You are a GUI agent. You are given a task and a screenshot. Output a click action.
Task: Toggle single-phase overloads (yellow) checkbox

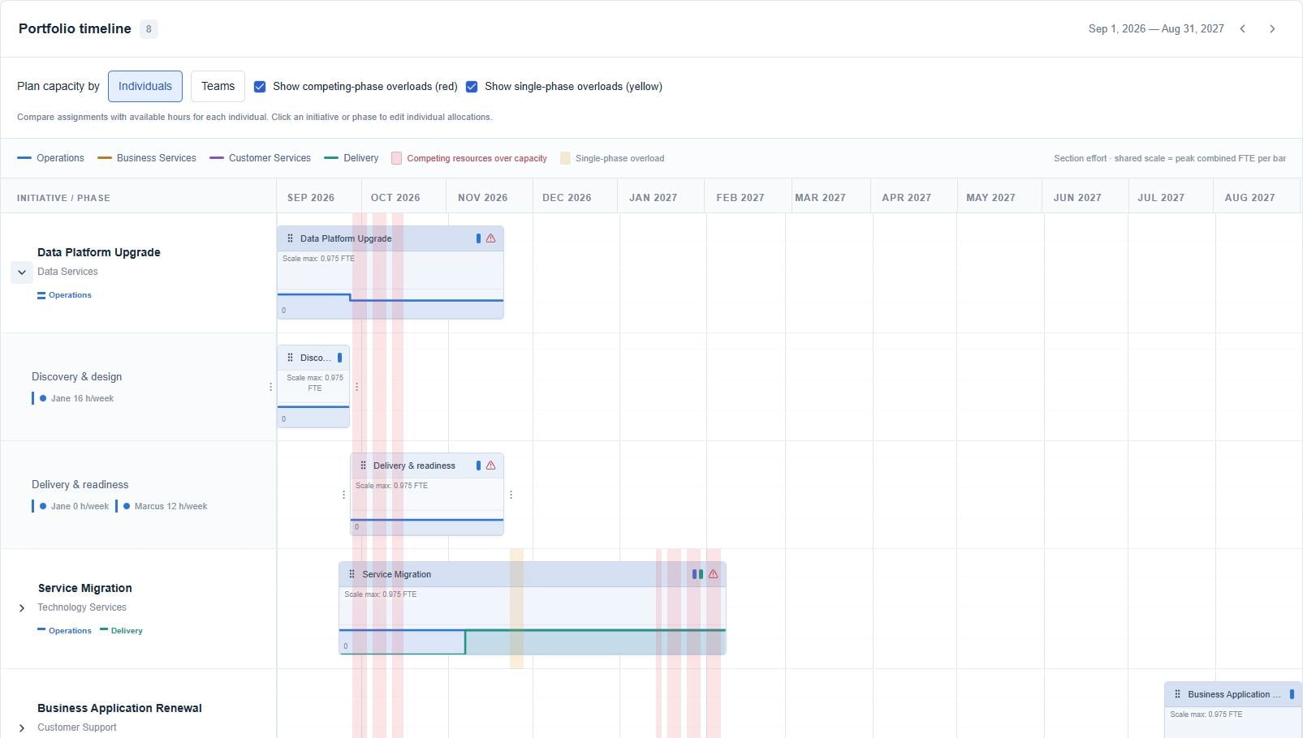coord(472,87)
